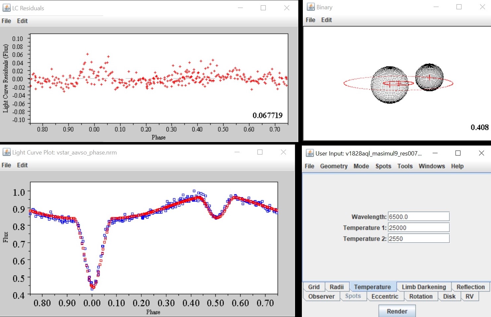
Task: Click the Wavelength input field
Action: [418, 217]
